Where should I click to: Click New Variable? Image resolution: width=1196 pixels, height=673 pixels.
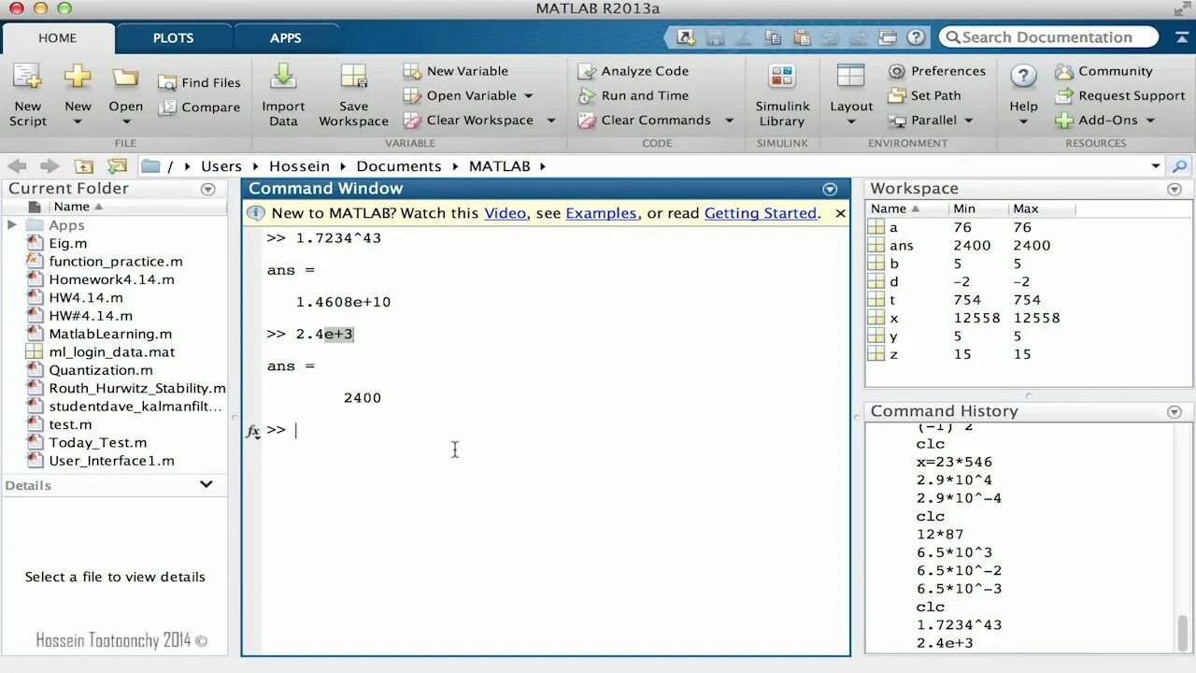[x=456, y=71]
